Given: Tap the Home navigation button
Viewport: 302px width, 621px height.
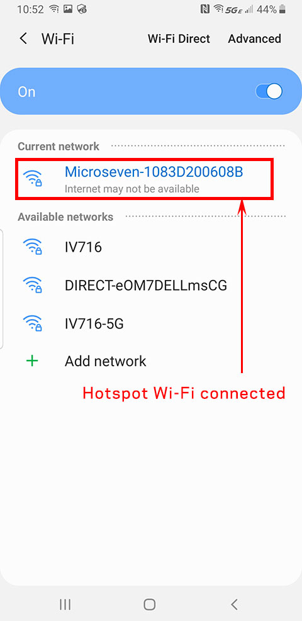Looking at the screenshot, I should coord(150,604).
